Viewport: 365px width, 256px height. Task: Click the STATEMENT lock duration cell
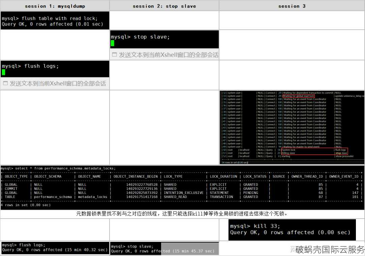pyautogui.click(x=219, y=193)
